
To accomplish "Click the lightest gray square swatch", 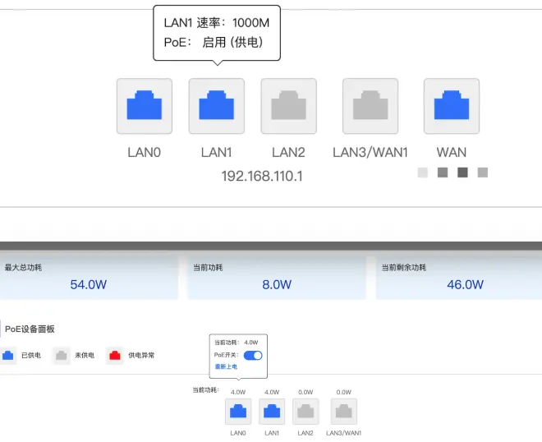I will (x=423, y=173).
